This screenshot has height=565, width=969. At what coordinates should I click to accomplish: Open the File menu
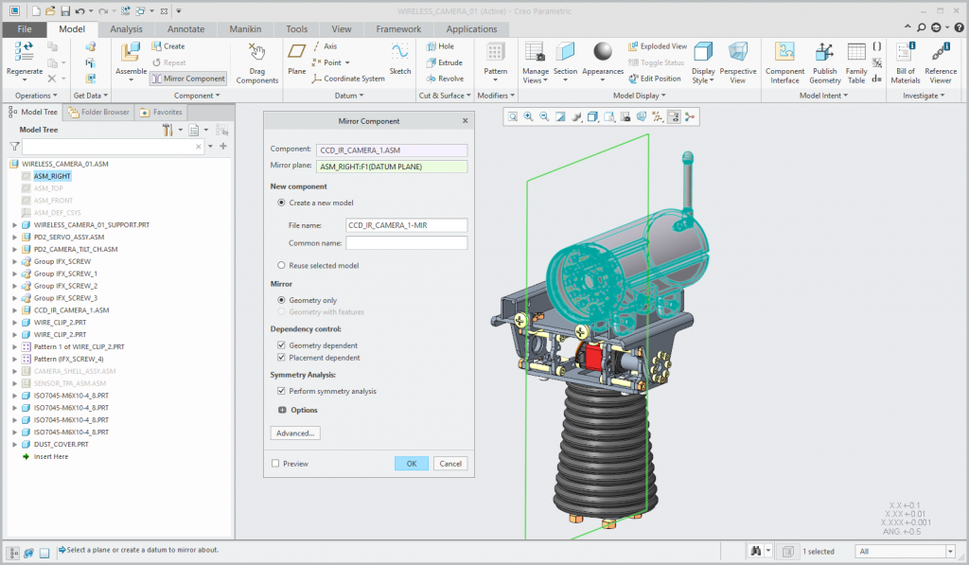25,29
